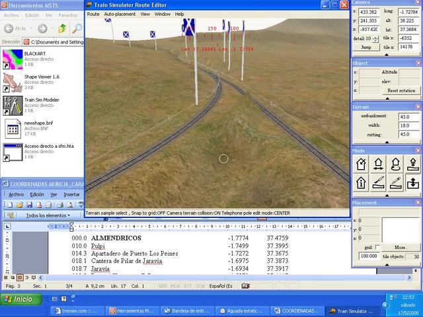423x317 pixels.
Task: Click the More... button in Placement
Action: [401, 248]
